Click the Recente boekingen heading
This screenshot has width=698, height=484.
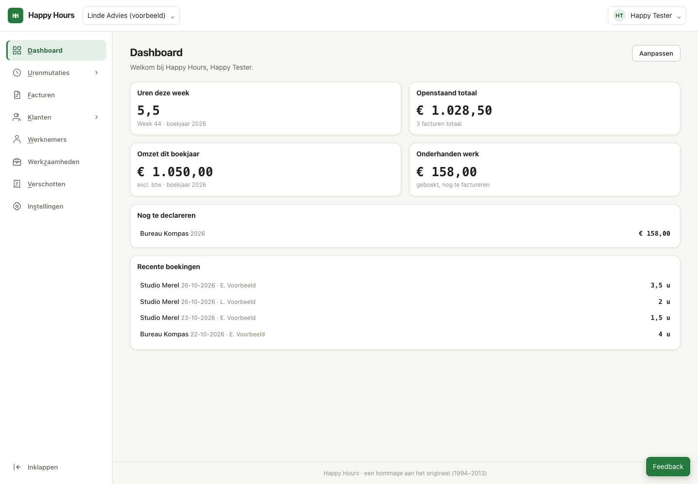coord(169,267)
